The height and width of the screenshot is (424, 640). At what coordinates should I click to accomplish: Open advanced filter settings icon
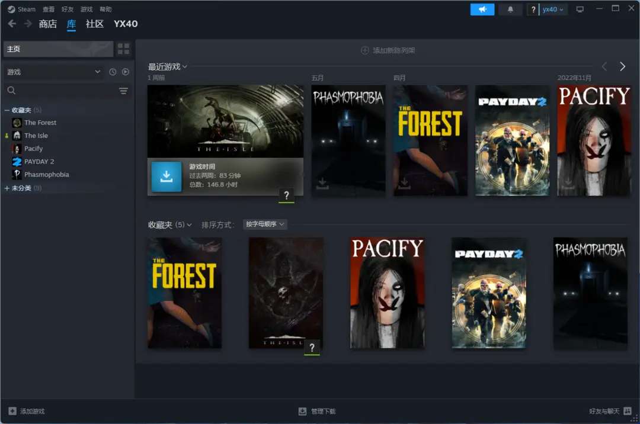pyautogui.click(x=123, y=91)
